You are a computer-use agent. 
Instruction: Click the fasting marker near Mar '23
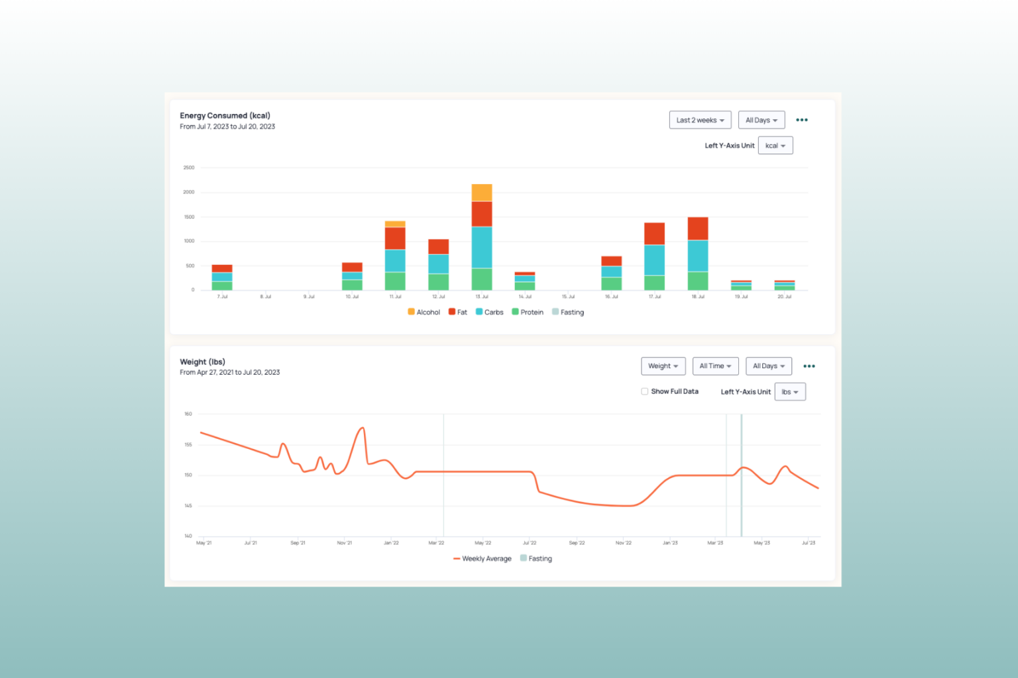(x=740, y=473)
